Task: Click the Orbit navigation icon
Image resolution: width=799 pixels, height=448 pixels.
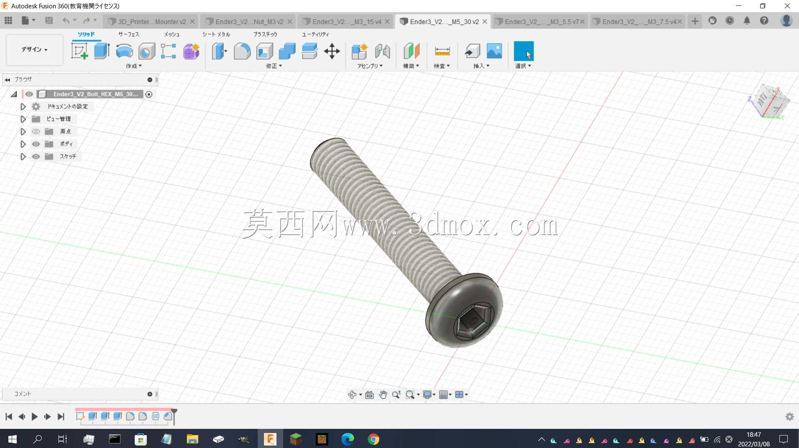Action: pos(352,394)
